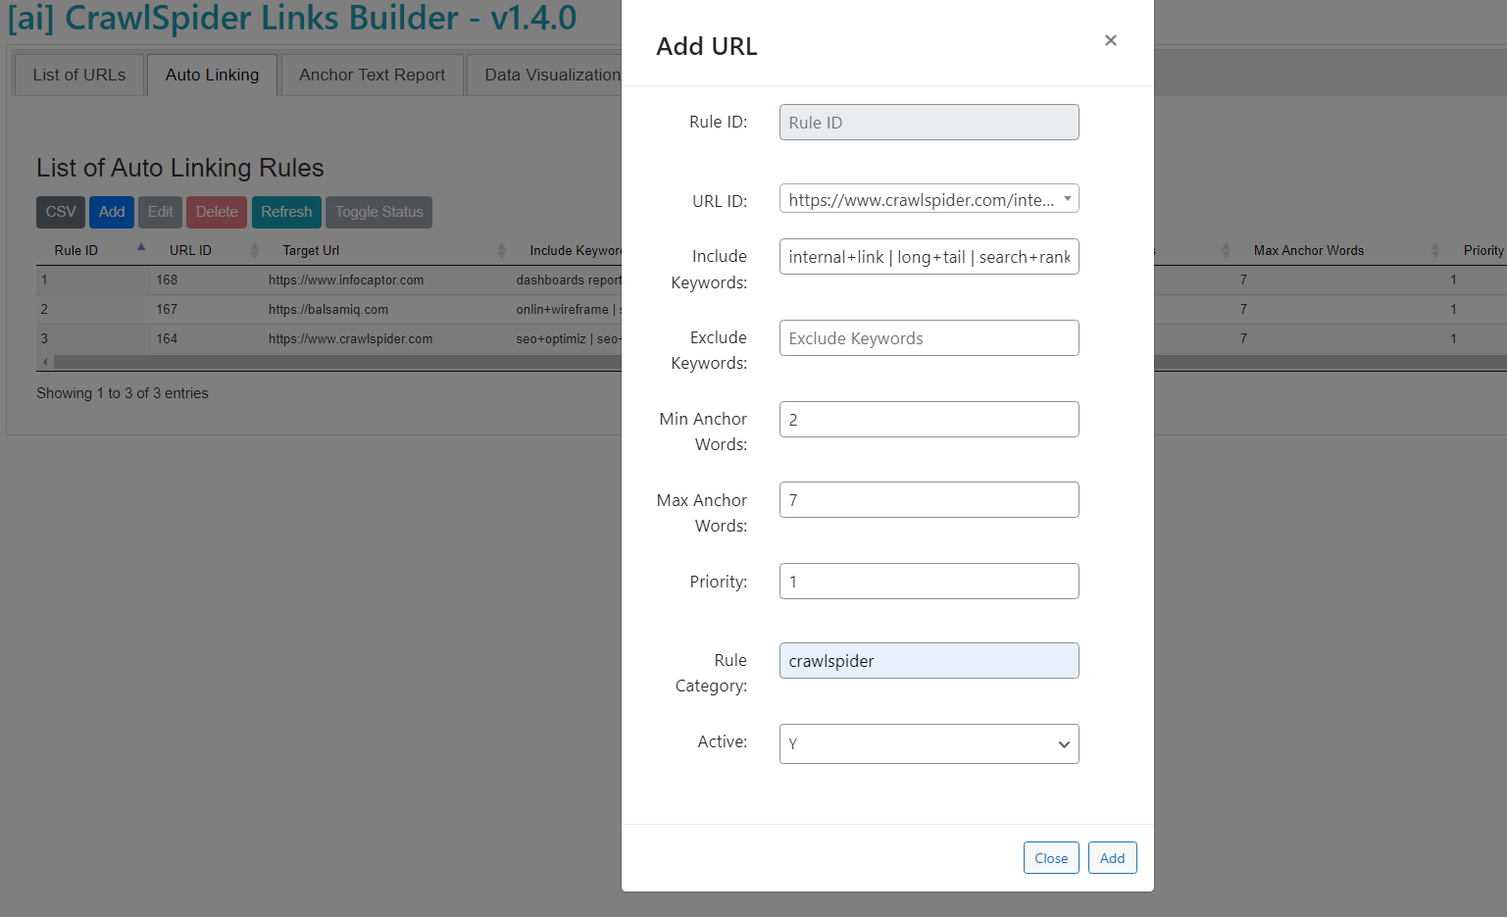
Task: Switch to the List of URLs tab
Action: pos(77,75)
